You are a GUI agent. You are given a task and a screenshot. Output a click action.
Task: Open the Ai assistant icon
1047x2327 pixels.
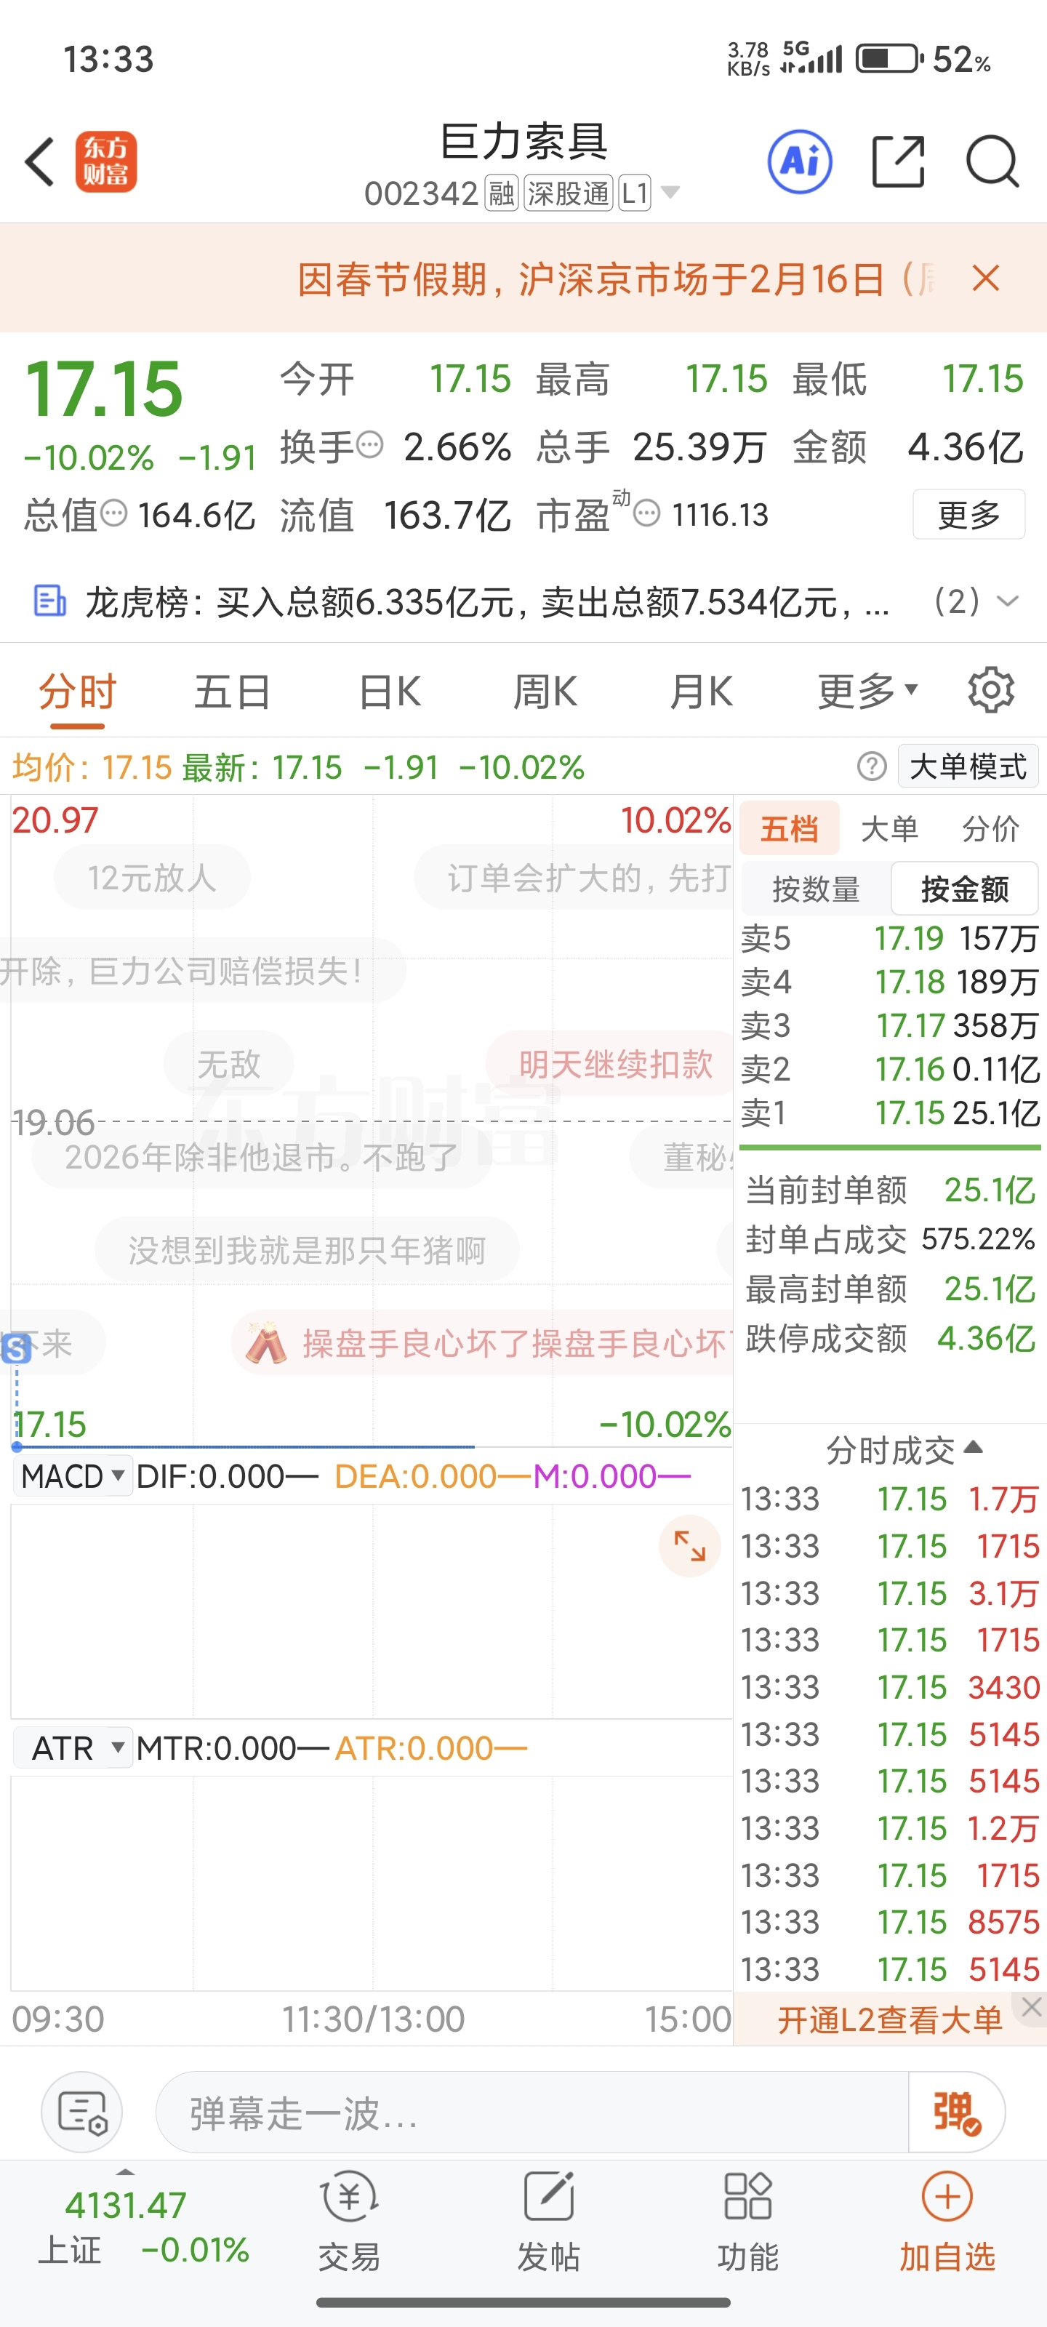coord(800,161)
